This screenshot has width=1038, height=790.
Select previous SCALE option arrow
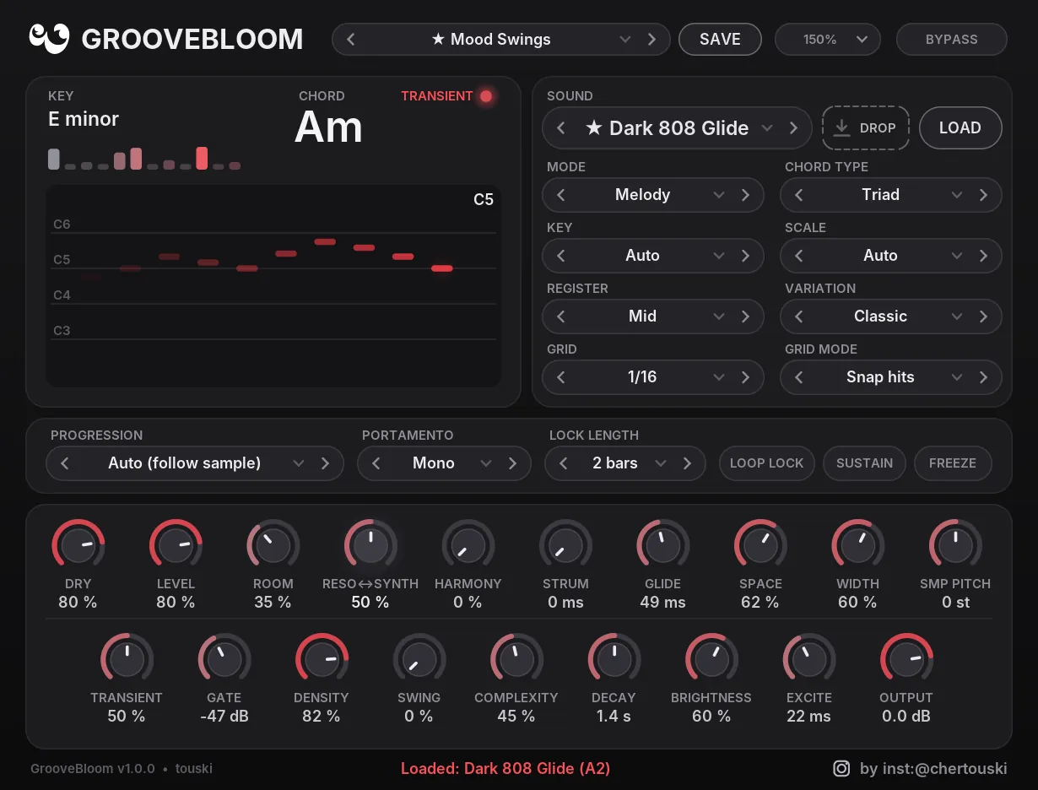799,255
